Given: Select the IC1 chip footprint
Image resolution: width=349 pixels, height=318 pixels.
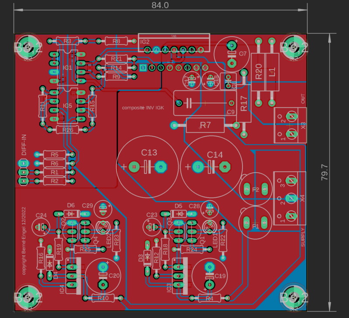Looking at the screenshot, I should (x=67, y=68).
